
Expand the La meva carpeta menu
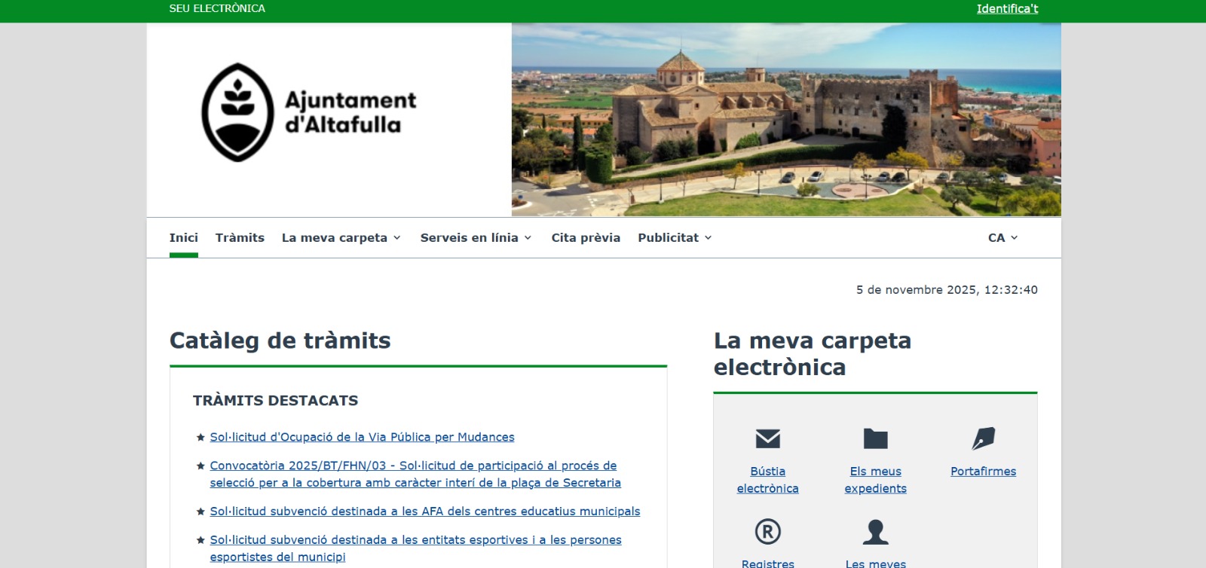click(x=341, y=238)
